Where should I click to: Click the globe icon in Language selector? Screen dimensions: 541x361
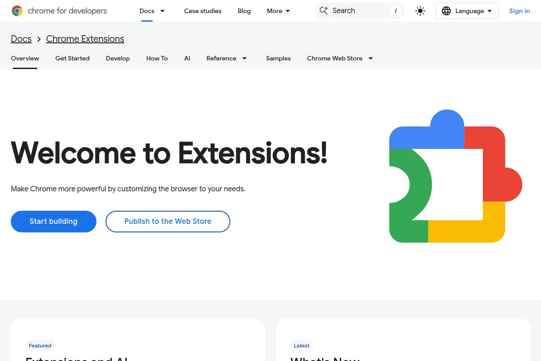point(446,11)
